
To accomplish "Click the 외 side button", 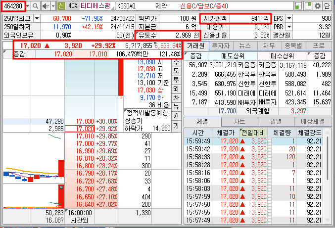I will (x=176, y=89).
